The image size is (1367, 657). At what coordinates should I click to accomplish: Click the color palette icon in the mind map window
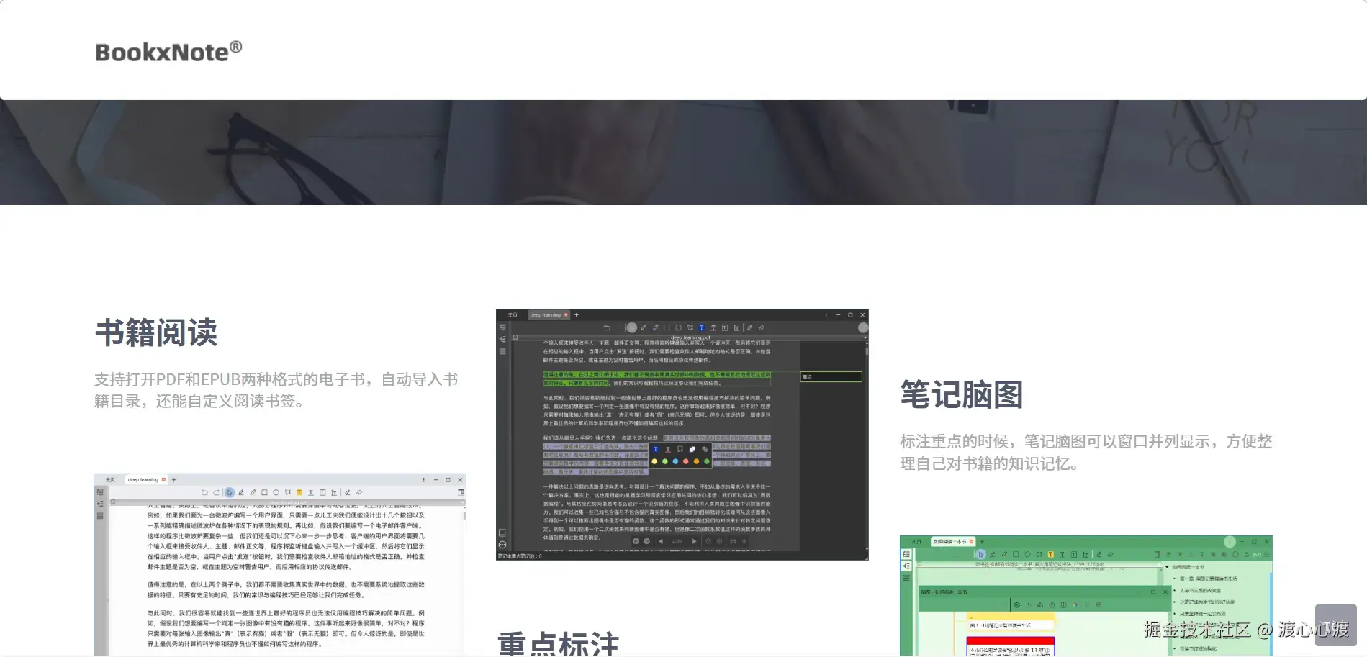tap(1075, 605)
